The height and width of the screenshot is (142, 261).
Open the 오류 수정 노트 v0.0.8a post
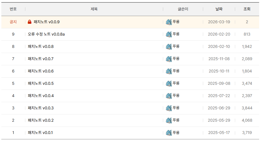coord(46,34)
